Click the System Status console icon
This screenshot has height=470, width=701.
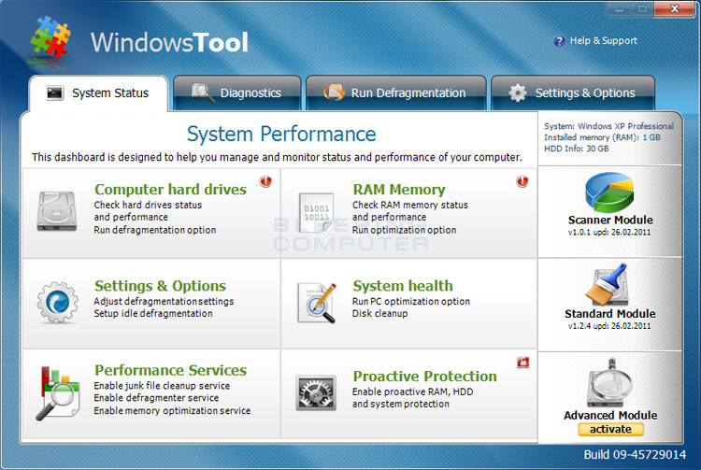pyautogui.click(x=55, y=93)
